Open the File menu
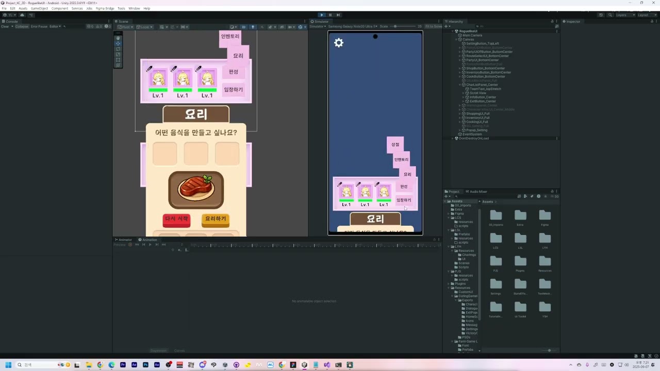Image resolution: width=660 pixels, height=371 pixels. (4, 8)
